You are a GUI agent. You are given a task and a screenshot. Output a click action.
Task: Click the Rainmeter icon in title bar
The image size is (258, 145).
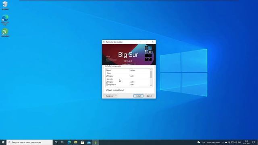click(x=104, y=42)
